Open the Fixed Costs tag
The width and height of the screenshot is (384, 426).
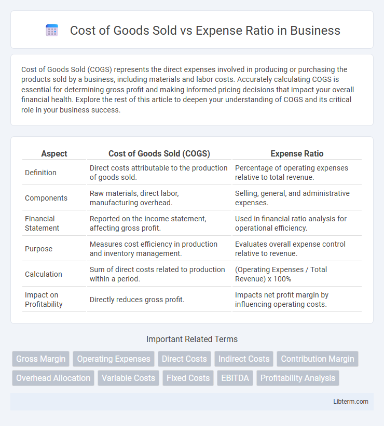[x=188, y=378]
